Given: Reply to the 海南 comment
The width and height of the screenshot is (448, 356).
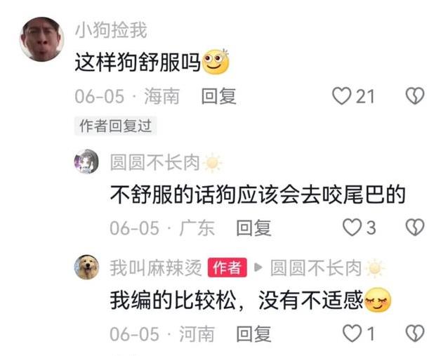Looking at the screenshot, I should pos(219,96).
